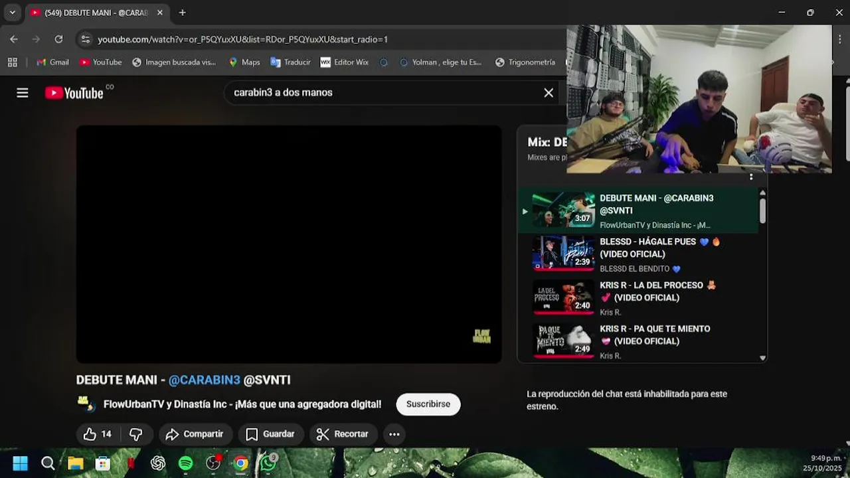Open the unlabeled circle bookmark icon
The height and width of the screenshot is (478, 850).
384,62
